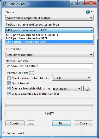The image size is (99, 138).
Task: Select GPT partition scheme for UEFI
Action: [x=49, y=42]
